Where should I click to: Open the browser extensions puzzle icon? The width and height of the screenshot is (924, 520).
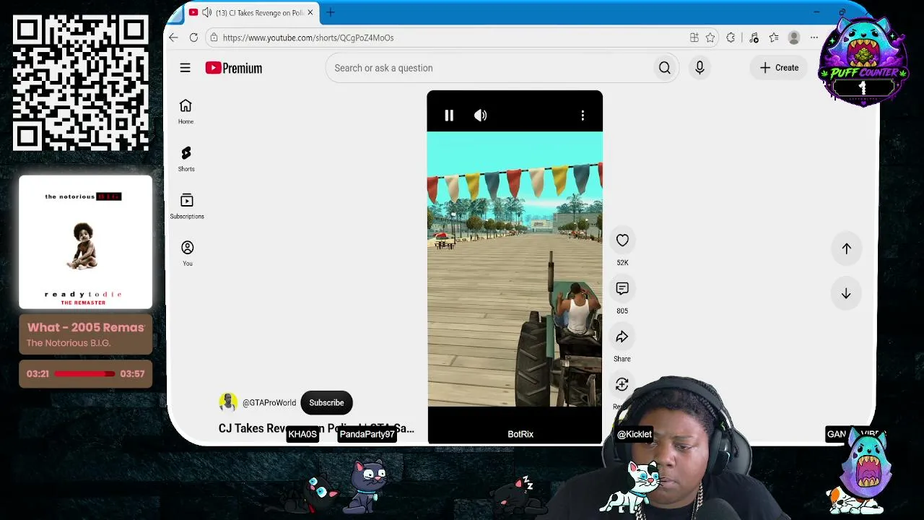731,38
